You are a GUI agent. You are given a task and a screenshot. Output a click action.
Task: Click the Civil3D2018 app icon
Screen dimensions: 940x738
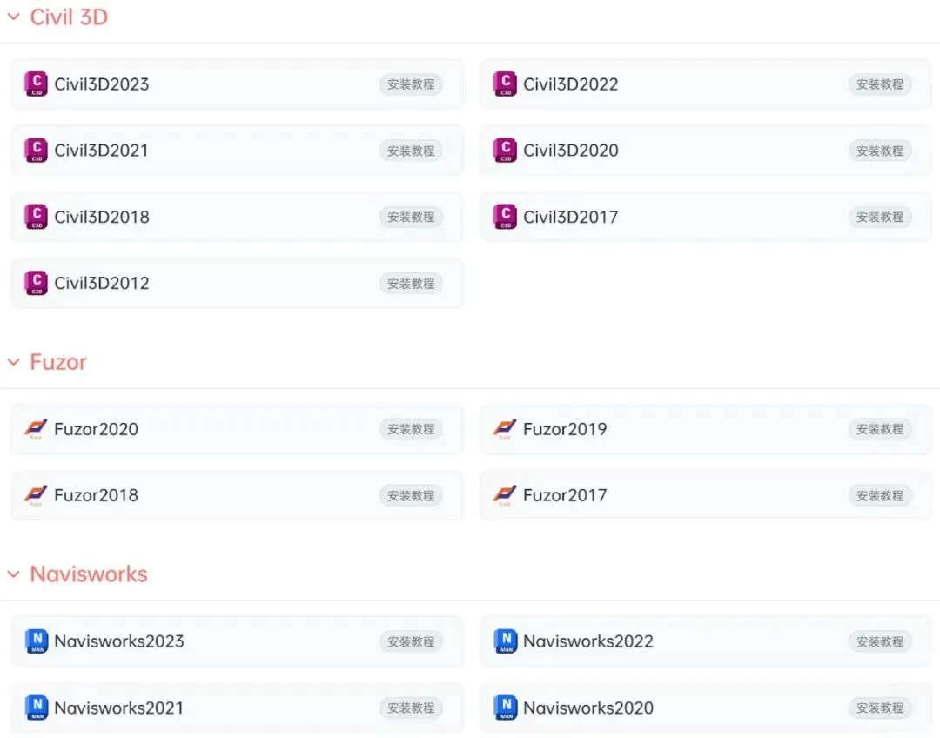[36, 217]
